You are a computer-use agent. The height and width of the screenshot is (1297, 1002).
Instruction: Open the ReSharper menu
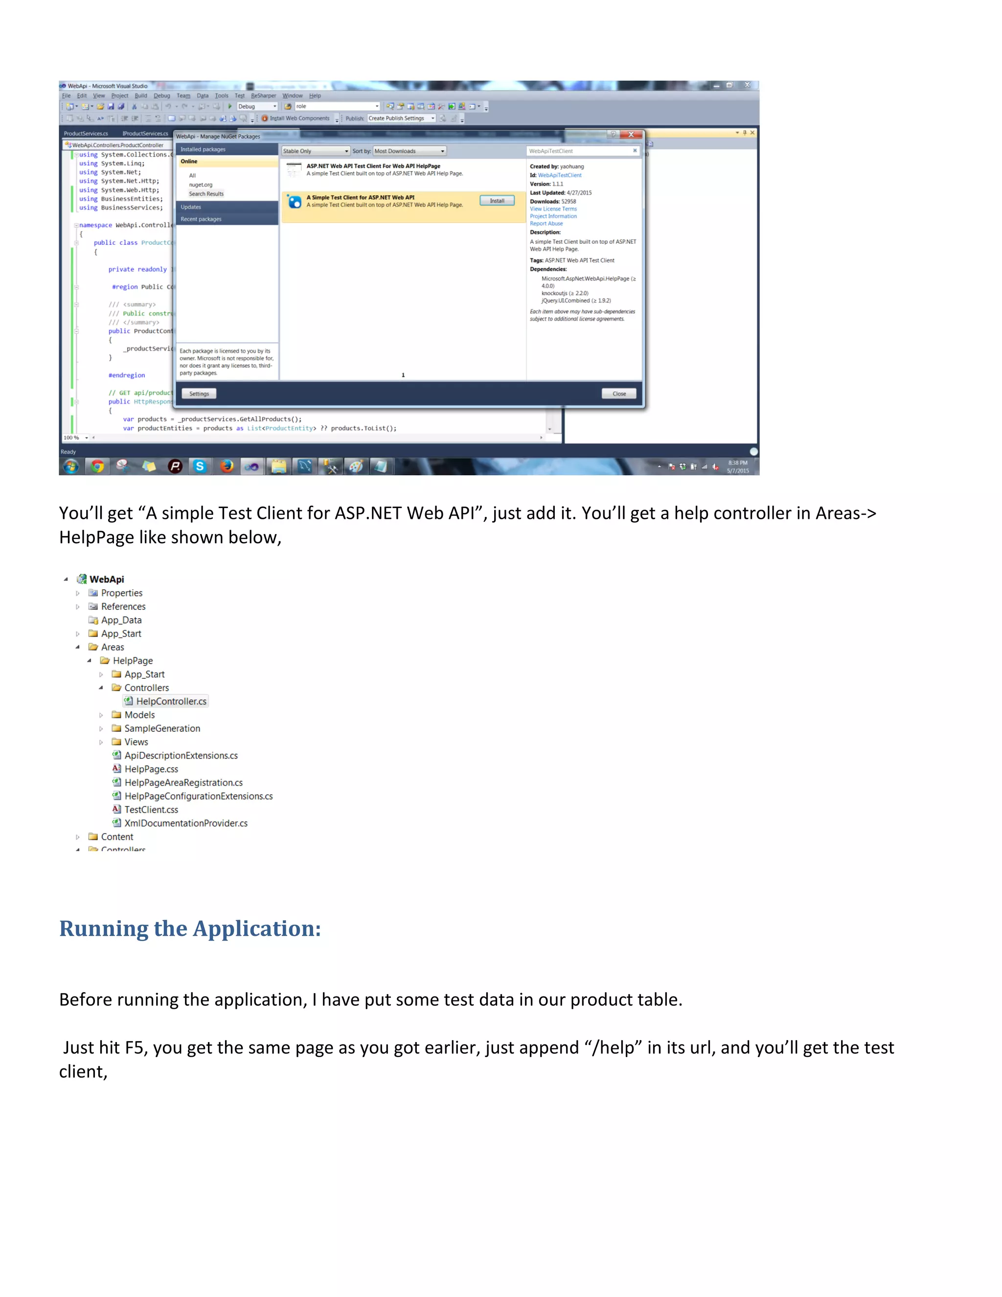coord(264,95)
